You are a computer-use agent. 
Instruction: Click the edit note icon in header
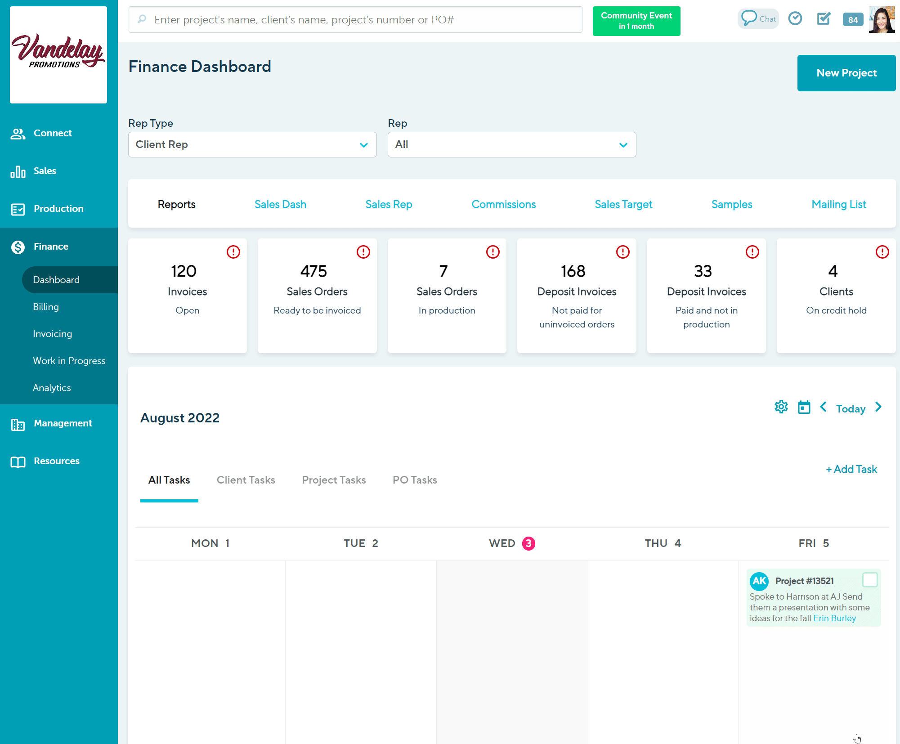click(x=824, y=18)
